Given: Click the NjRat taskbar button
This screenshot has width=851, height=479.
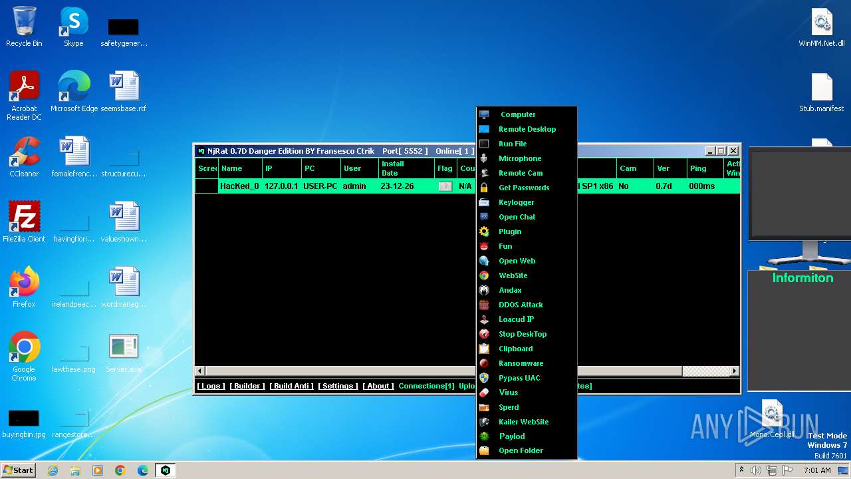Looking at the screenshot, I should 165,470.
